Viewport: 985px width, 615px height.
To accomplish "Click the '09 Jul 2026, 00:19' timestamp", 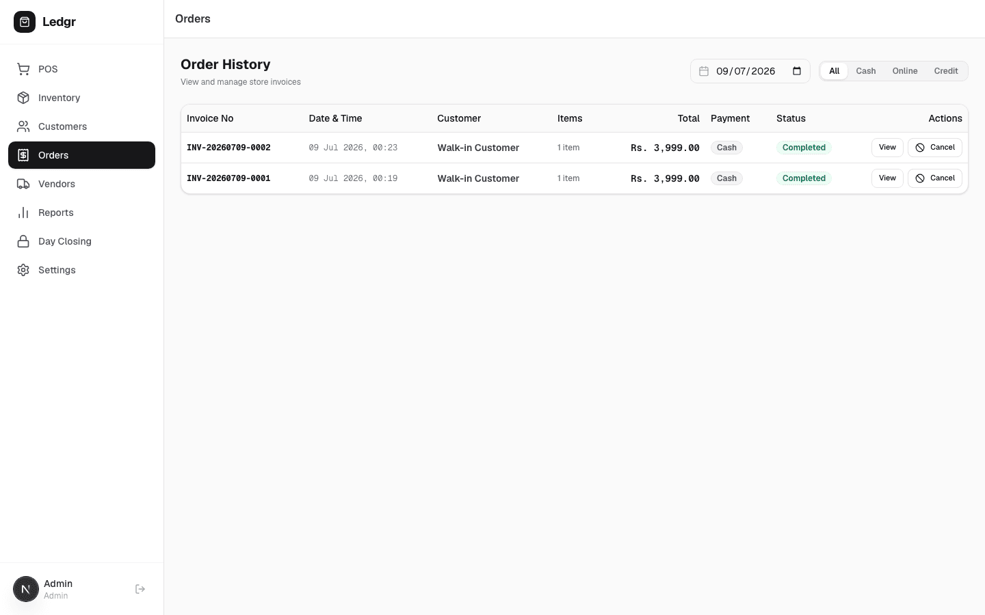I will [x=353, y=178].
